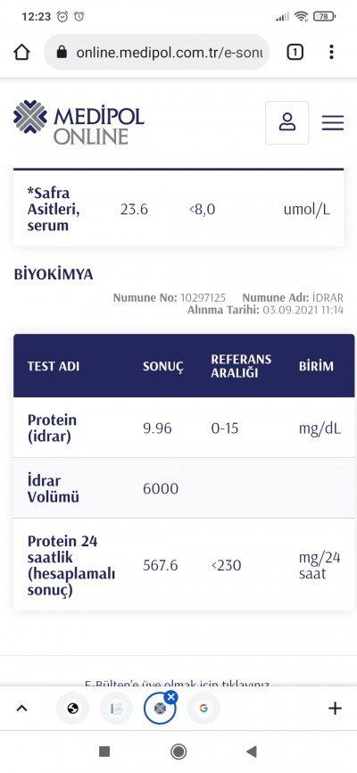Open the browser tab switcher
The width and height of the screenshot is (357, 773).
point(295,53)
